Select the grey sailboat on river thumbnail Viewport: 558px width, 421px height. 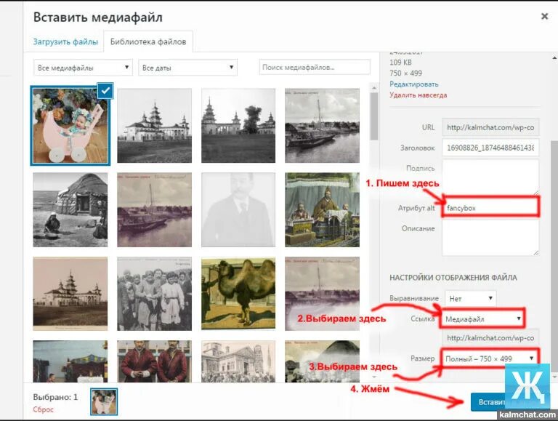(x=322, y=126)
